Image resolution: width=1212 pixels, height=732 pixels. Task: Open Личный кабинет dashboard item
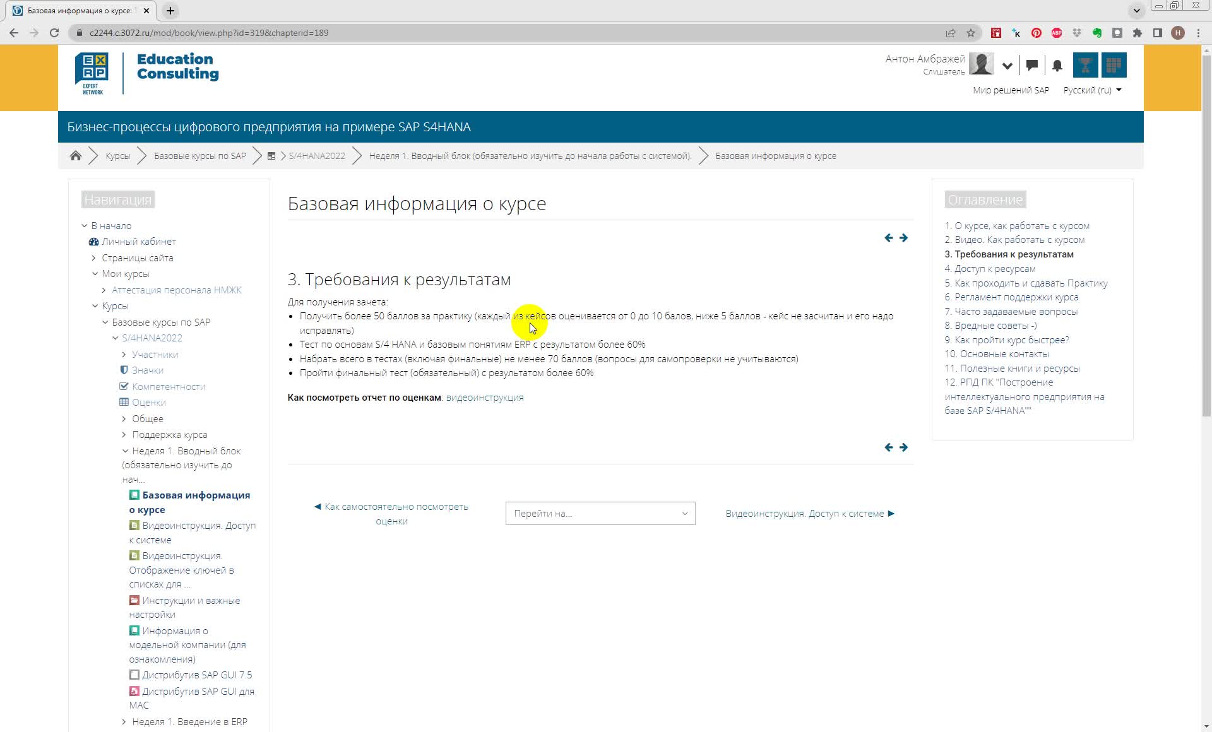tap(138, 242)
